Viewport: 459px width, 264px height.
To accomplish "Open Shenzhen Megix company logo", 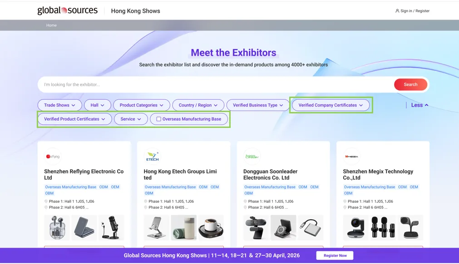I will tap(351, 156).
